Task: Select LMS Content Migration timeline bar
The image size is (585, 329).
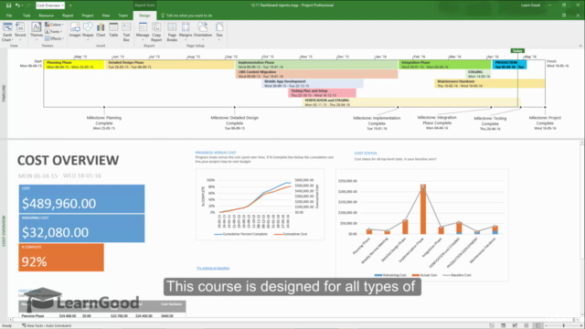Action: point(317,74)
